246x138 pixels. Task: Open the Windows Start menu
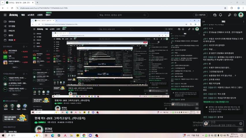(x=3, y=135)
